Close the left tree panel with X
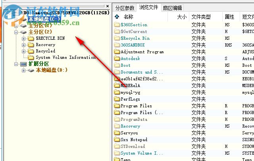This screenshot has height=161, width=254. [x=108, y=6]
